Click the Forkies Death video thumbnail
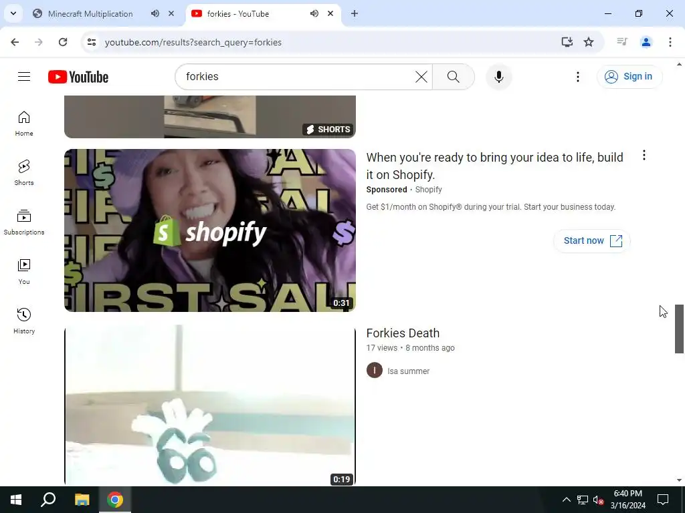The image size is (685, 513). [x=209, y=405]
